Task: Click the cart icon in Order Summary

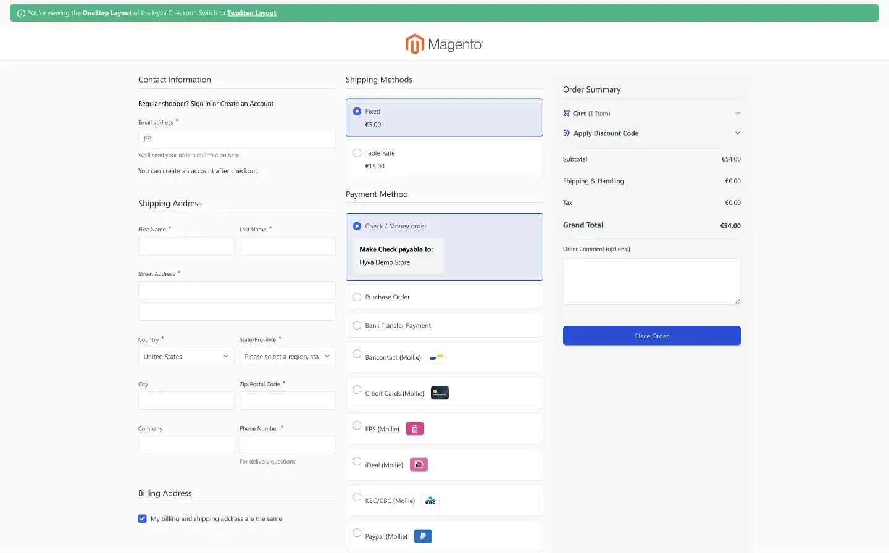Action: point(566,113)
